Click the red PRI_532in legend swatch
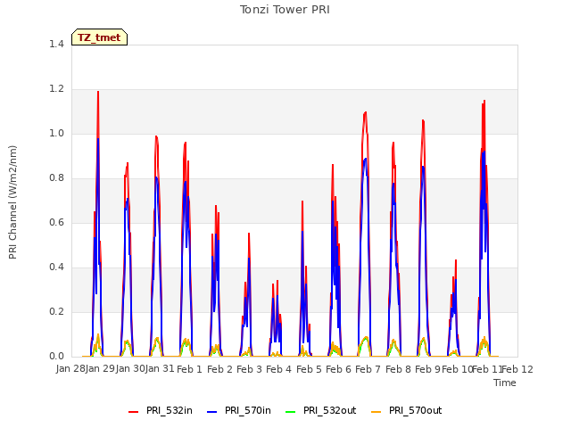571x428 pixels. point(134,412)
